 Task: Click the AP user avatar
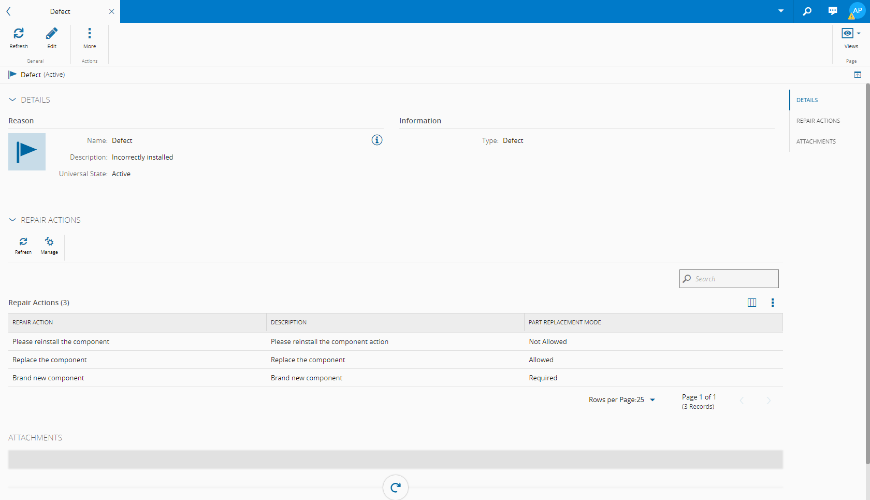tap(857, 11)
